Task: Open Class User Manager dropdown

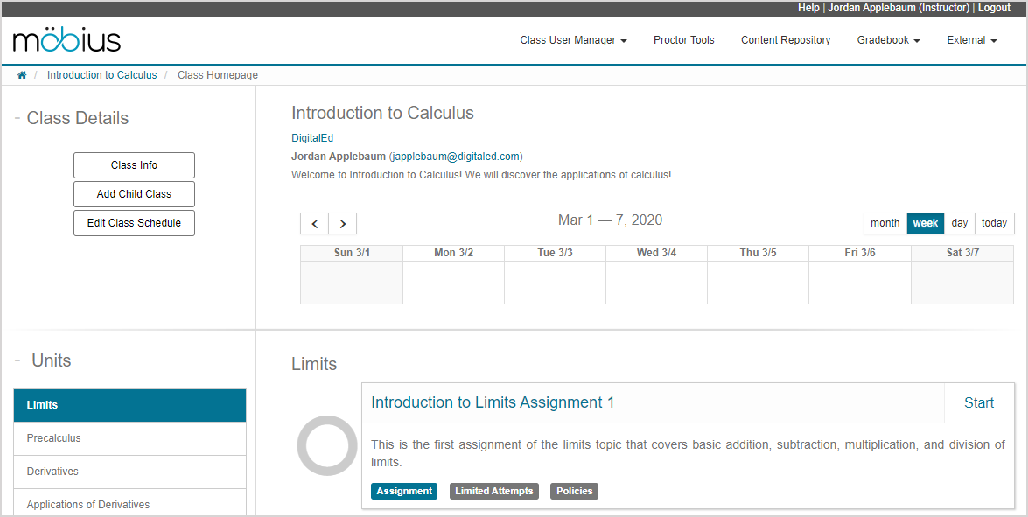Action: point(573,40)
